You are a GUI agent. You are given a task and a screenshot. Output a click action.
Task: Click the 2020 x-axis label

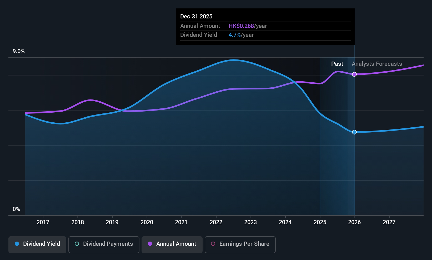pos(147,222)
